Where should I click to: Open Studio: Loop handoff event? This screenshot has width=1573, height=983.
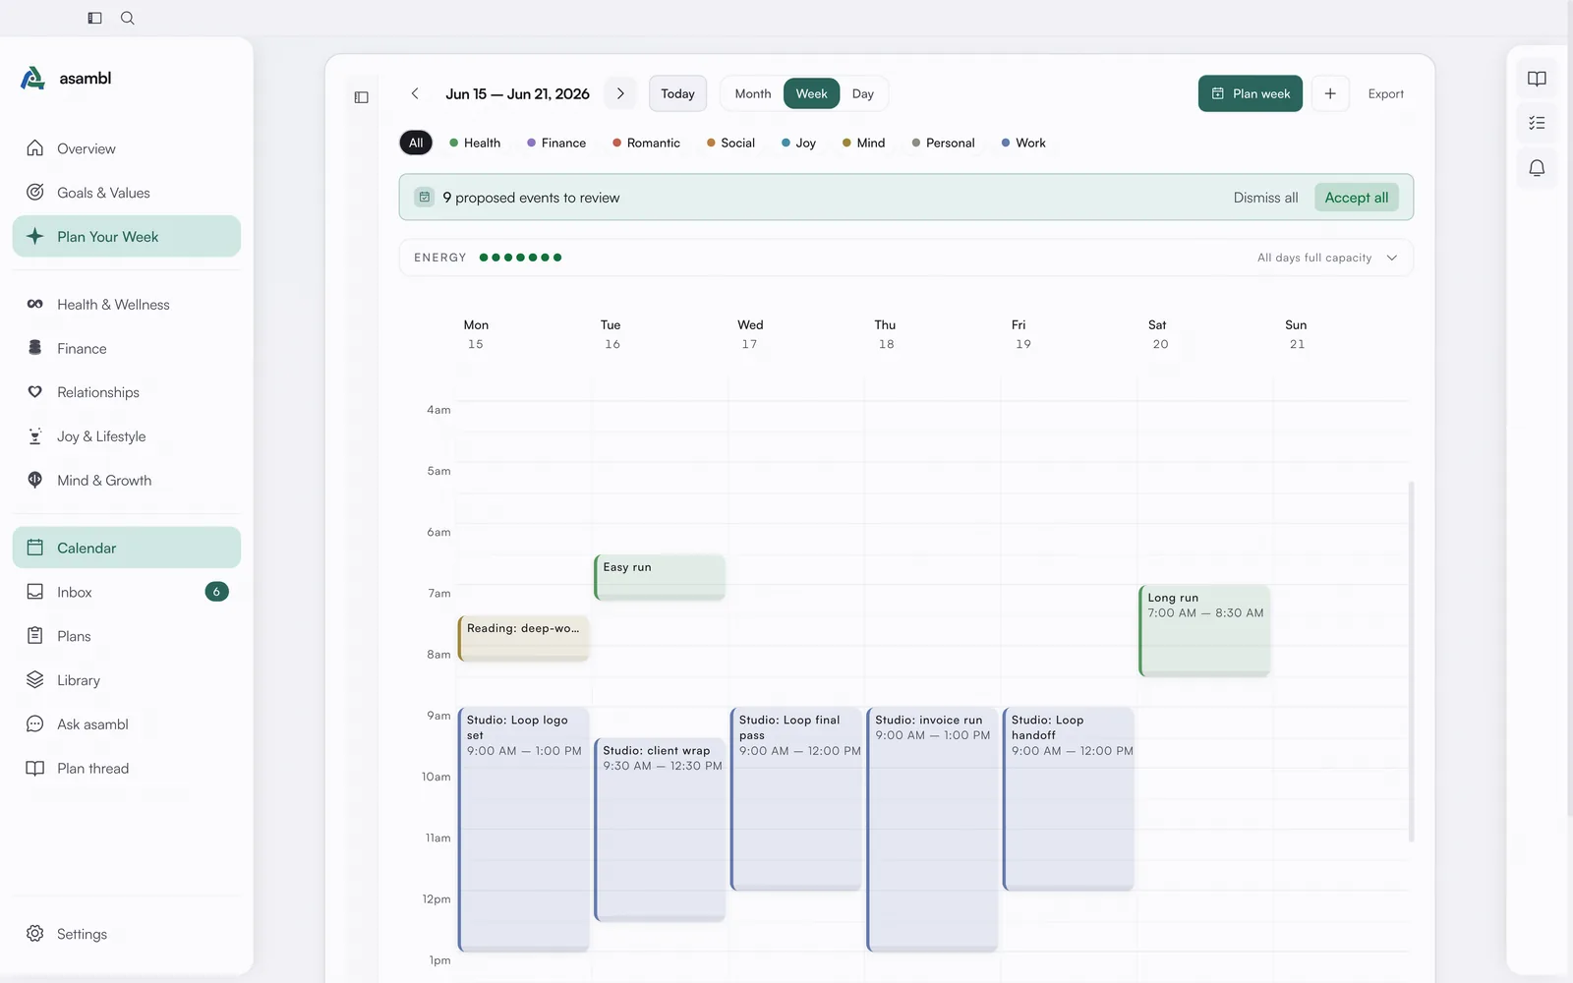click(1069, 799)
